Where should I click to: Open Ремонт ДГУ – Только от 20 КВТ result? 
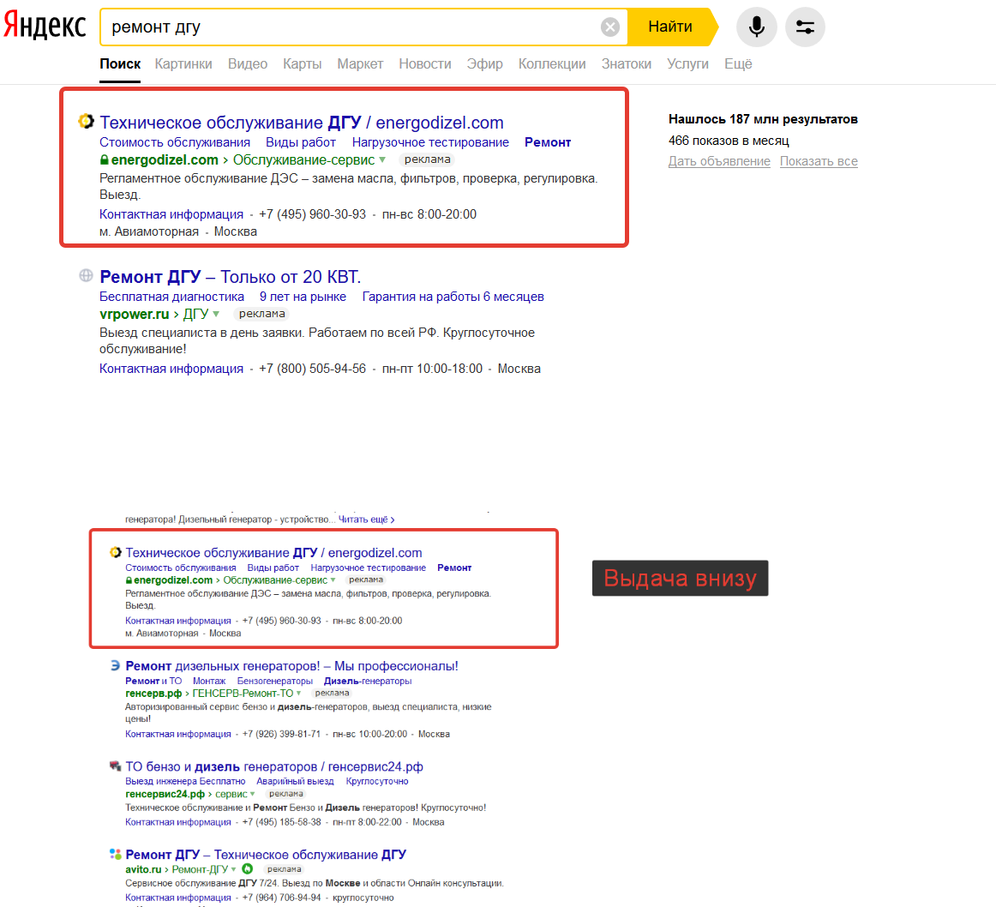231,276
